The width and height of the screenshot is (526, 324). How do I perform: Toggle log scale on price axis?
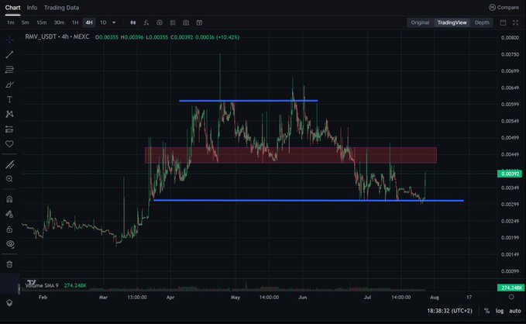click(x=500, y=311)
